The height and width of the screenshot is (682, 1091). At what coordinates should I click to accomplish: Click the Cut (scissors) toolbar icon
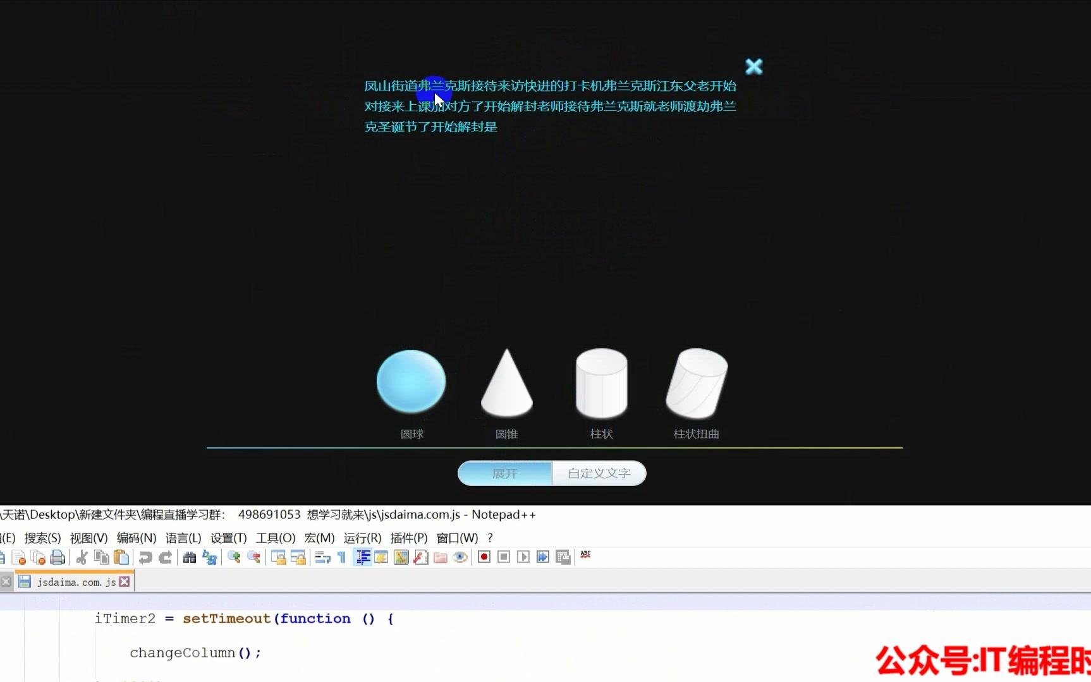pyautogui.click(x=81, y=557)
